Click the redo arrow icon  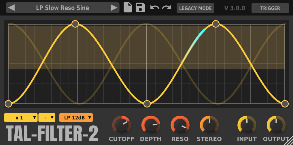[167, 7]
